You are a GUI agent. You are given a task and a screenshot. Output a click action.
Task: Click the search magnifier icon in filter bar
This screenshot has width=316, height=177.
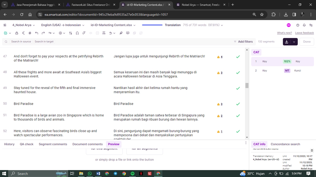tap(6, 42)
